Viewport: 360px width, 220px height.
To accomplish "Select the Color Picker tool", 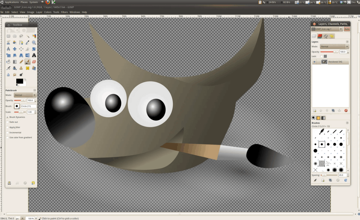I will 28,42.
